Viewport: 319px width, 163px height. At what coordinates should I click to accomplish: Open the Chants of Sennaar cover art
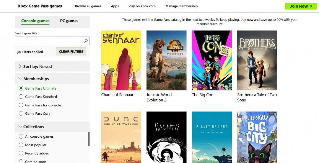coord(121,60)
